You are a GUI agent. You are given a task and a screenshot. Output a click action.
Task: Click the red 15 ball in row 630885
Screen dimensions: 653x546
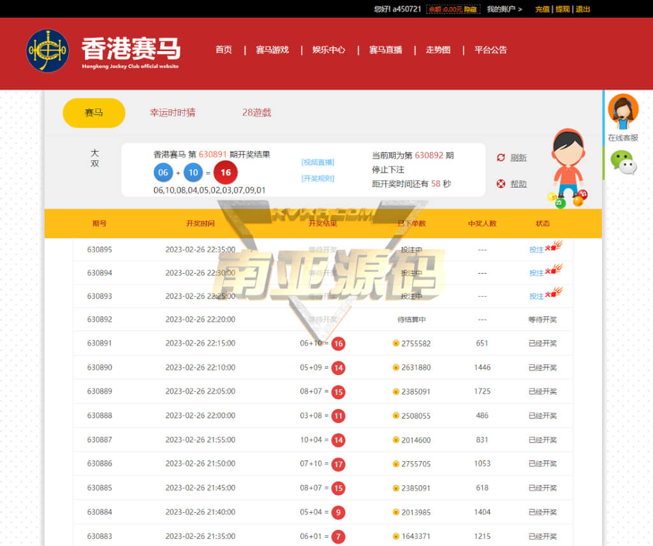coord(338,488)
